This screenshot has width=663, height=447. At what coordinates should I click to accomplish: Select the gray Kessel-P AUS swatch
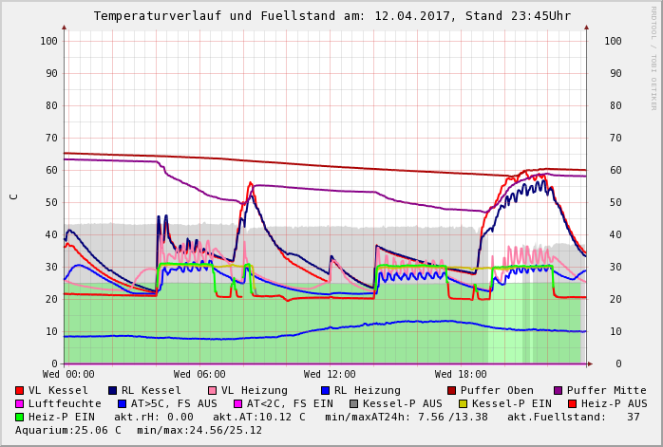(x=352, y=403)
